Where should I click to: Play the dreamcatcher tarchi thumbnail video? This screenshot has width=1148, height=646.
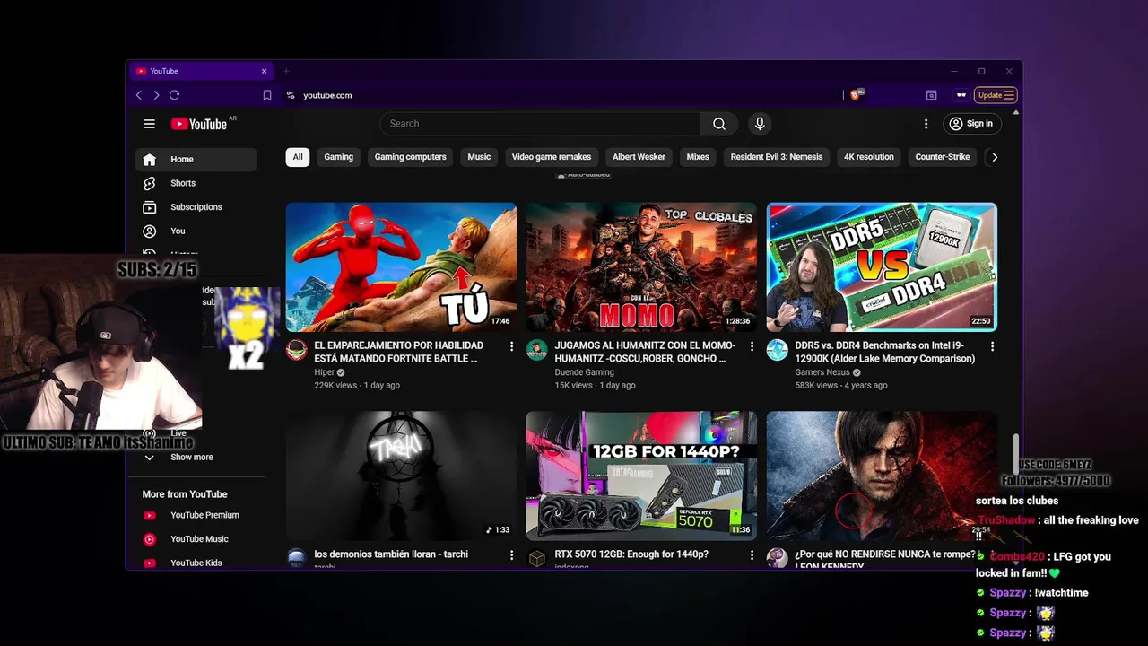[401, 476]
